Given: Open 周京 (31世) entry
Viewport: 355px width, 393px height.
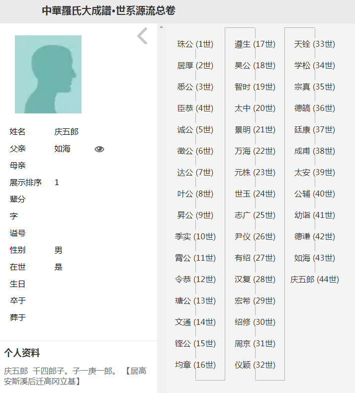Looking at the screenshot, I should tap(255, 343).
